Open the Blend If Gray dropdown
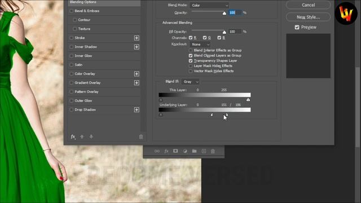The width and height of the screenshot is (361, 203). pyautogui.click(x=191, y=82)
